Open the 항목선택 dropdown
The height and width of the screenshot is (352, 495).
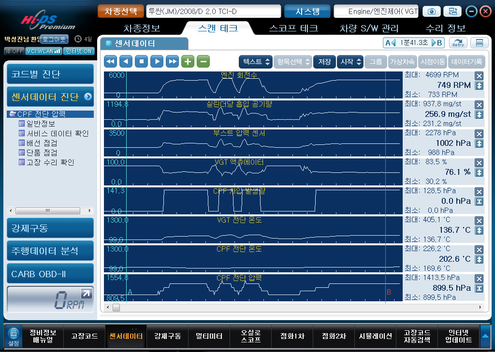point(292,62)
